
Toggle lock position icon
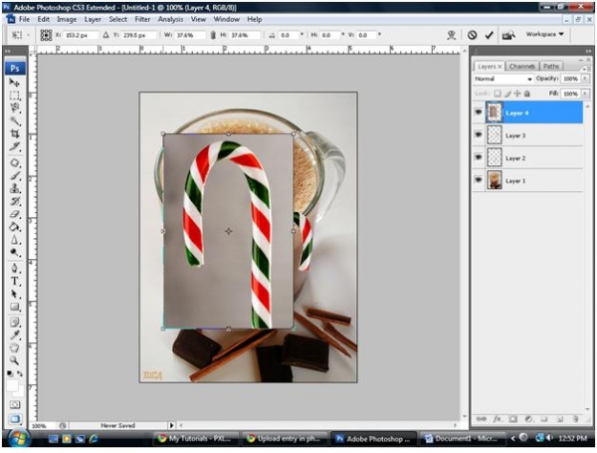[x=517, y=94]
